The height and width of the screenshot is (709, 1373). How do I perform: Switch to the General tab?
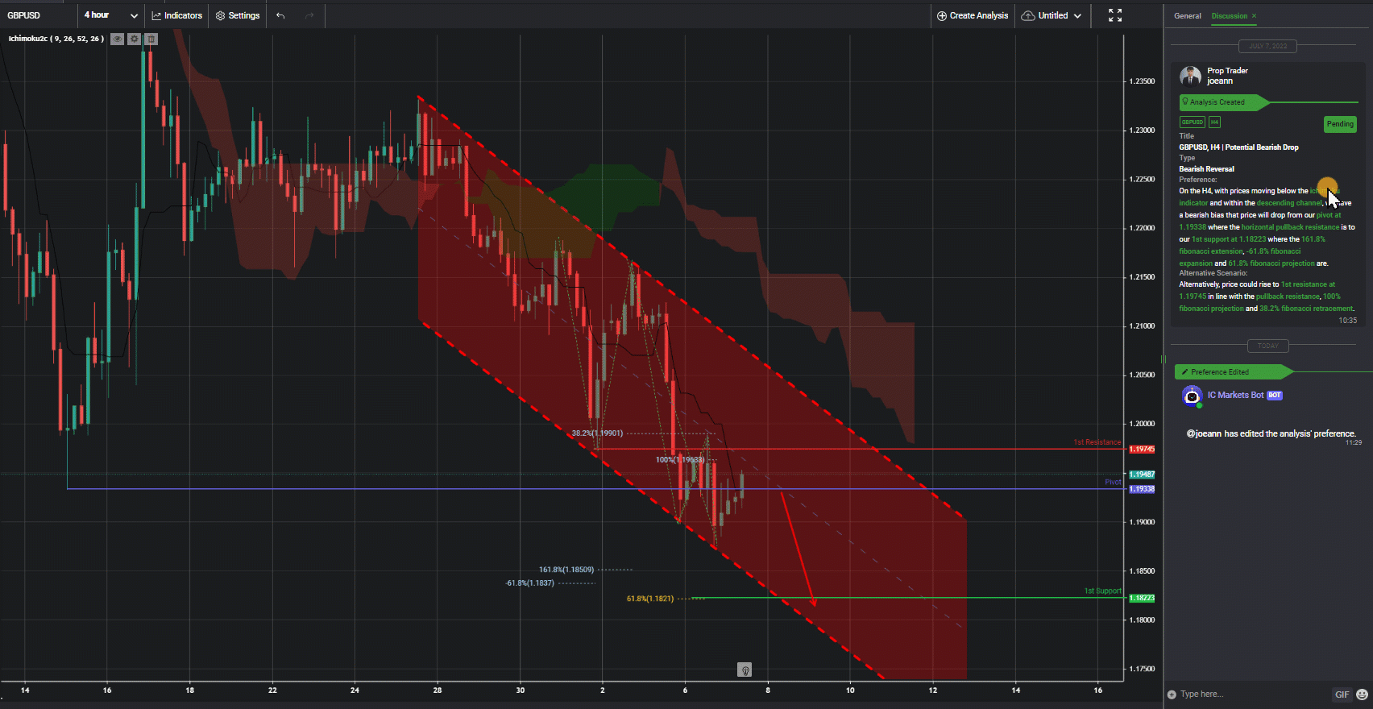point(1188,16)
